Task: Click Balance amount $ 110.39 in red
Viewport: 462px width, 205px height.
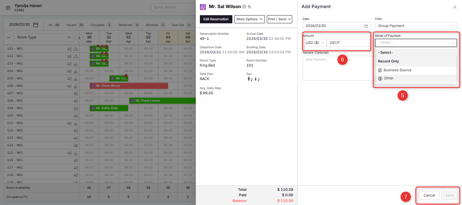Action: pos(285,201)
